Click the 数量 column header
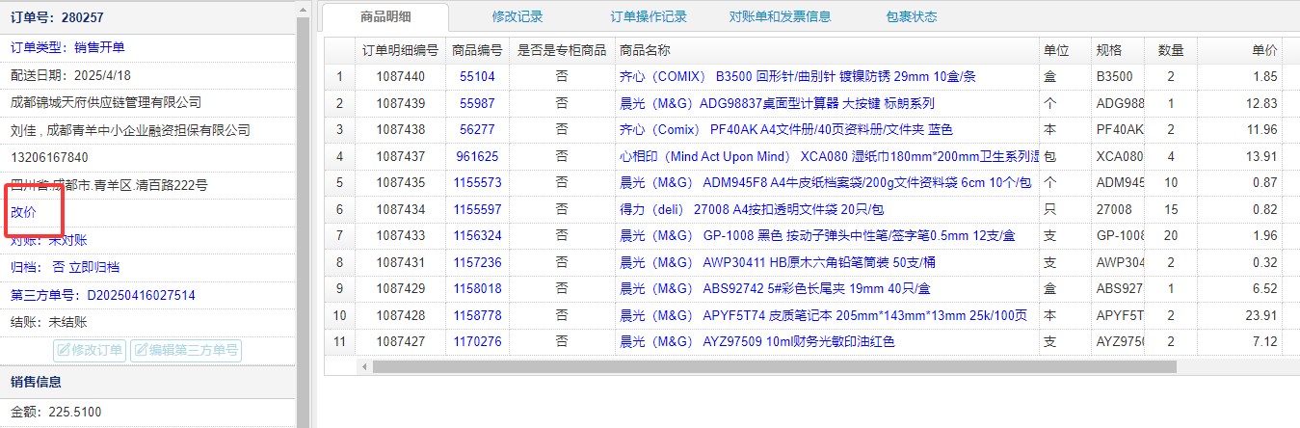Image resolution: width=1300 pixels, height=428 pixels. (x=1171, y=50)
